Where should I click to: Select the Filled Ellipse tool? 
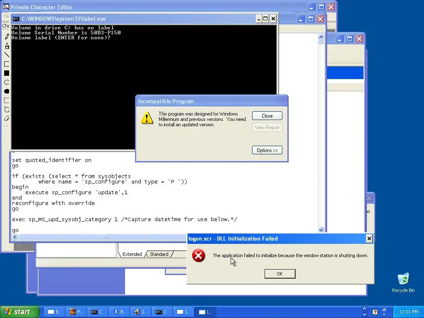(x=7, y=92)
